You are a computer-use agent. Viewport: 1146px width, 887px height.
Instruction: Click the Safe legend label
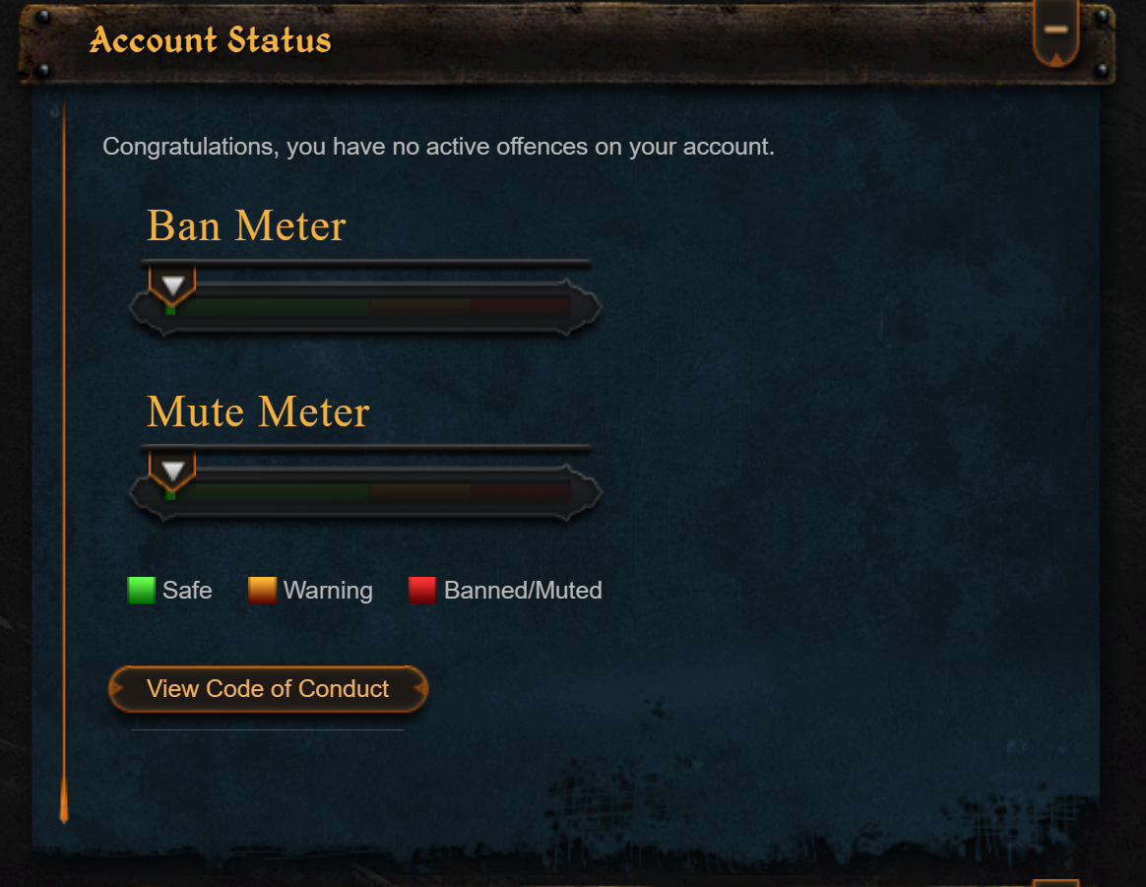coord(187,591)
